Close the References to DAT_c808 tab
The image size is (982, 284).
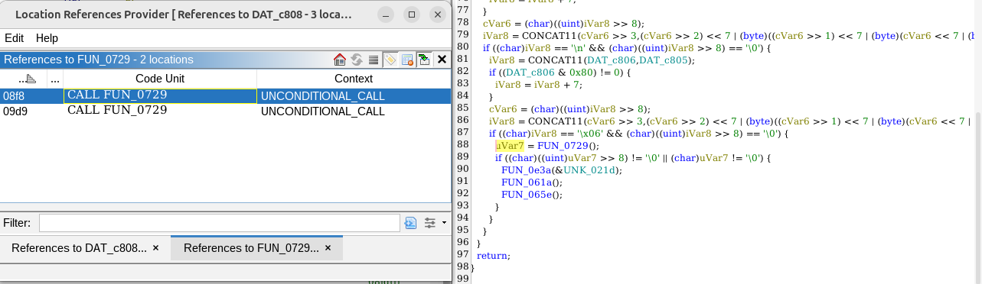[156, 248]
